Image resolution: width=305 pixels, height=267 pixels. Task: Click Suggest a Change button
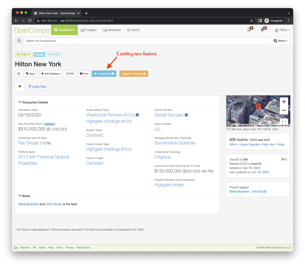(134, 74)
